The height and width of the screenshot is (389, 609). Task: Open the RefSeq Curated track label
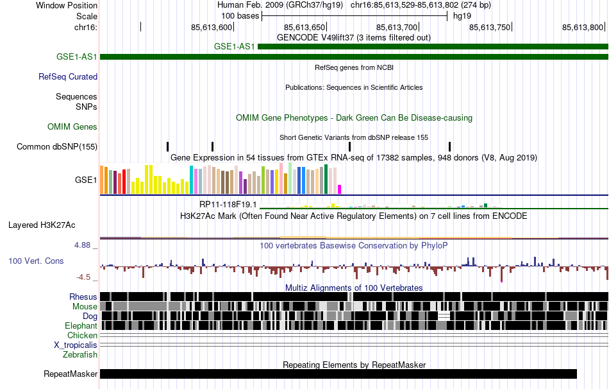68,76
